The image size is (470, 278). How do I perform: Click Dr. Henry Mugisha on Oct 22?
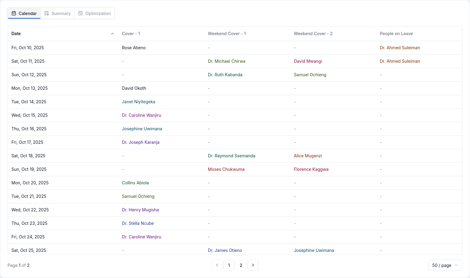coord(140,210)
